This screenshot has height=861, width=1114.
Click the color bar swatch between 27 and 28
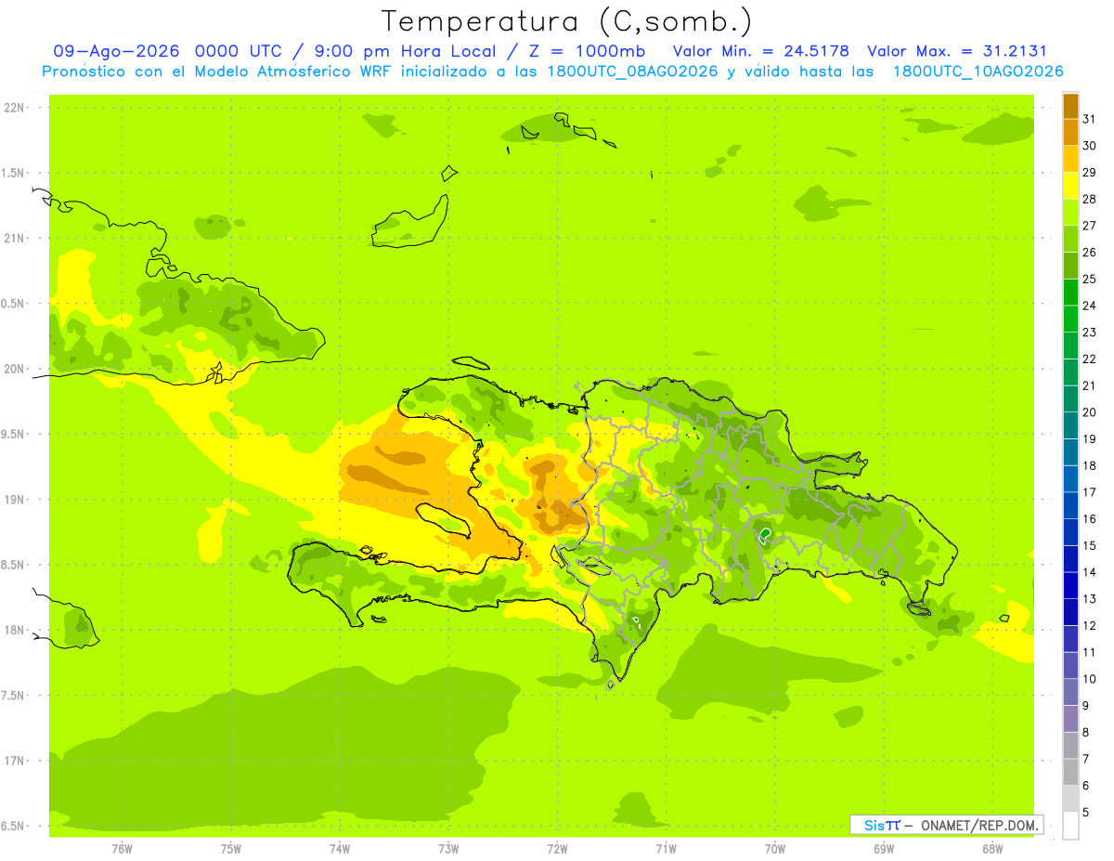point(1070,212)
